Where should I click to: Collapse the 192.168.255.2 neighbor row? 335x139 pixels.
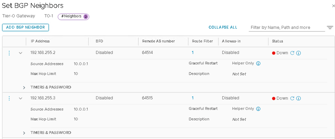pos(20,53)
